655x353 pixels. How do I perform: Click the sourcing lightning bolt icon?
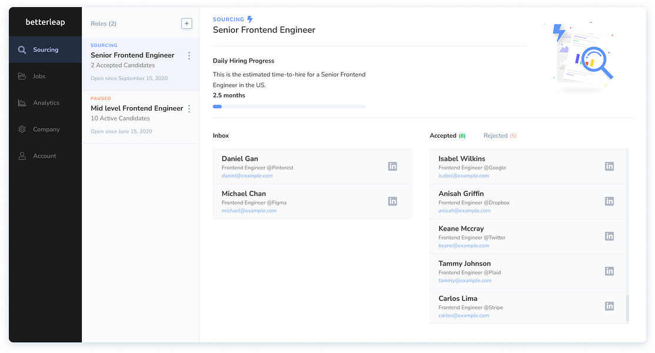pyautogui.click(x=250, y=19)
